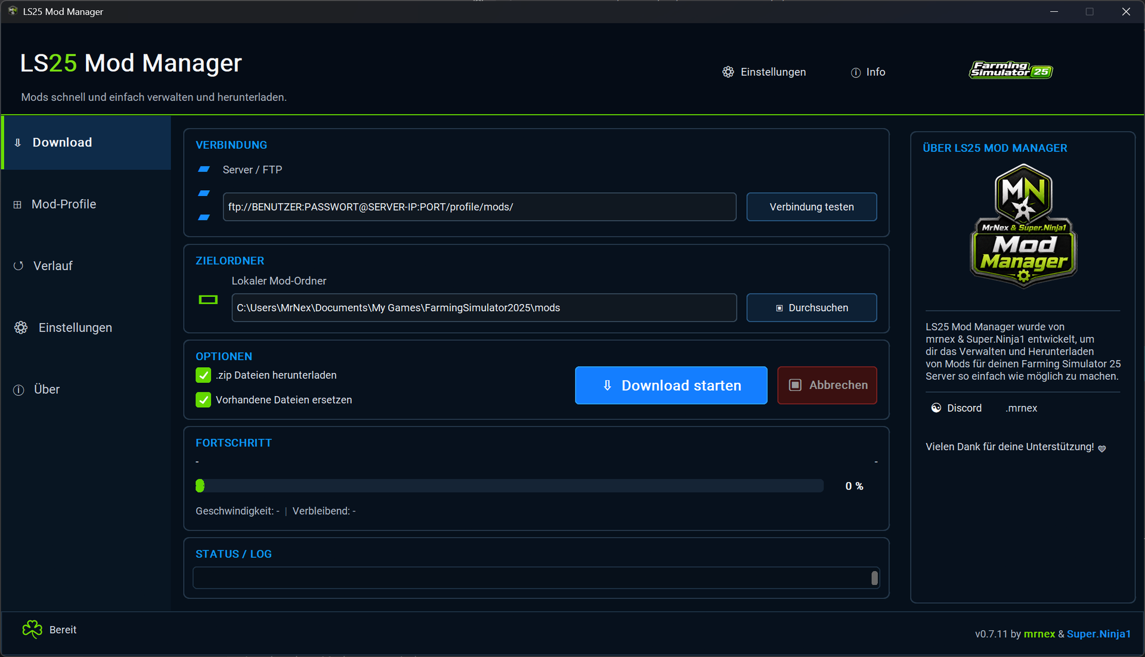
Task: Click the 'STATUS / LOG' heading
Action: click(x=234, y=554)
